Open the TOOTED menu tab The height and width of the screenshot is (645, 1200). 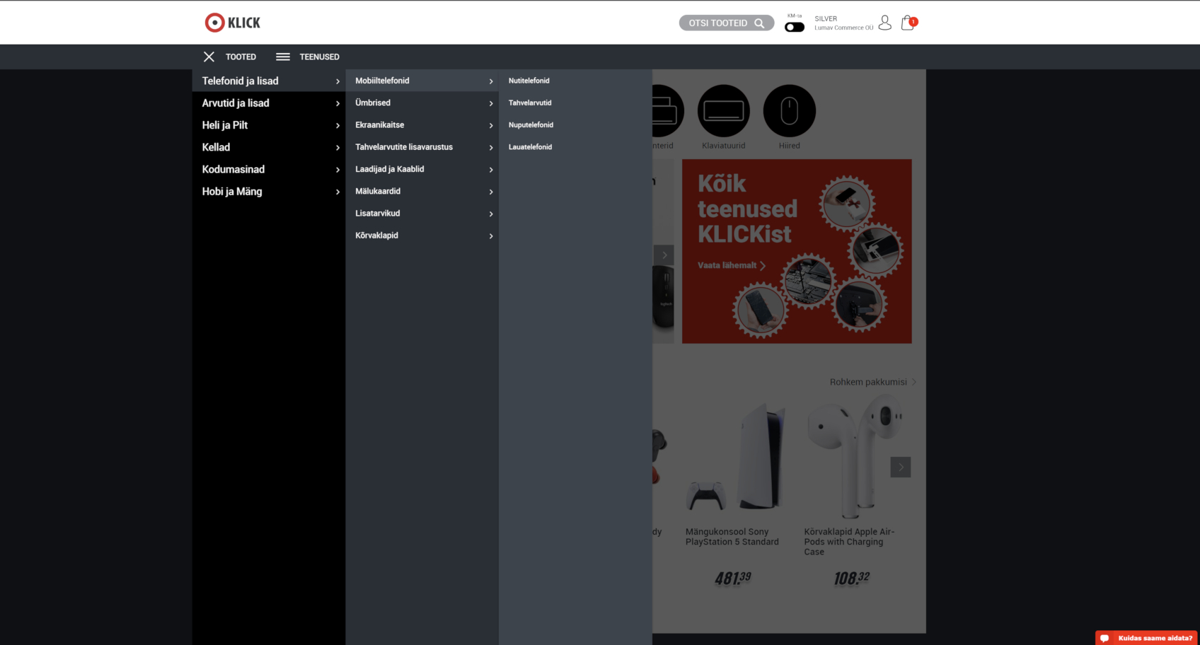[241, 57]
